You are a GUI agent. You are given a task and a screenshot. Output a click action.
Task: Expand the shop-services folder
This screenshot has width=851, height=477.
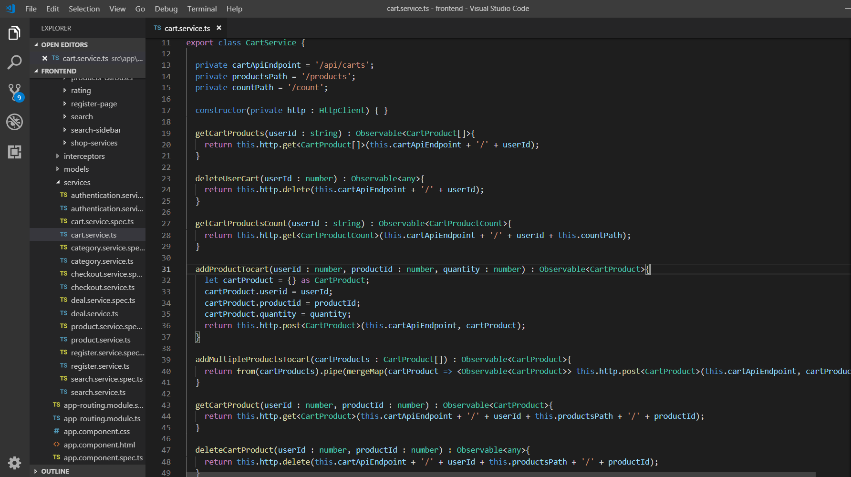tap(65, 143)
